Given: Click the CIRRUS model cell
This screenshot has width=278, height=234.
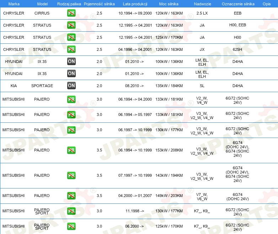Looking at the screenshot, I should (42, 13).
